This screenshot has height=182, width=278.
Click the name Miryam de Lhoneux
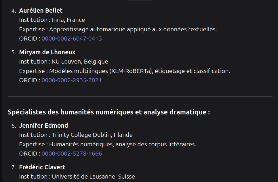pyautogui.click(x=47, y=52)
